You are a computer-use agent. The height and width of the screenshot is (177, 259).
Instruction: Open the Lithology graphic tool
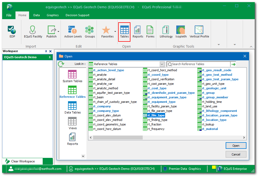pyautogui.click(x=166, y=31)
